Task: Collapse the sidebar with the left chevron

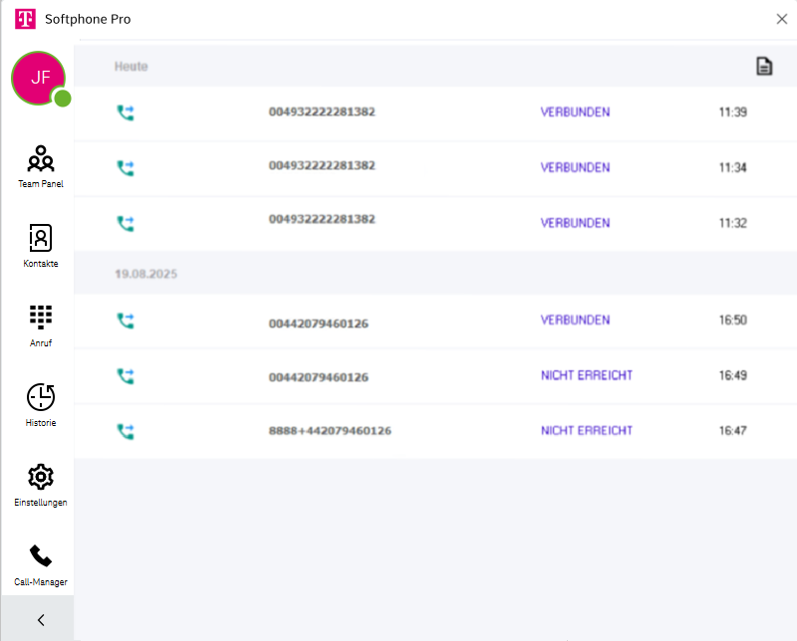Action: [x=41, y=620]
